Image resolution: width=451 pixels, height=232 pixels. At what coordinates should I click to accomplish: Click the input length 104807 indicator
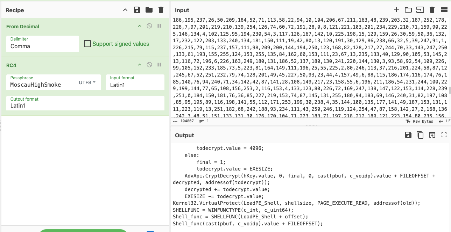pos(184,121)
